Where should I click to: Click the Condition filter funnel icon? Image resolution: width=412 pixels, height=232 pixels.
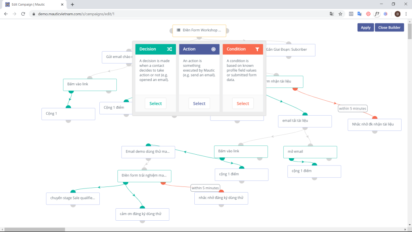[x=257, y=49]
